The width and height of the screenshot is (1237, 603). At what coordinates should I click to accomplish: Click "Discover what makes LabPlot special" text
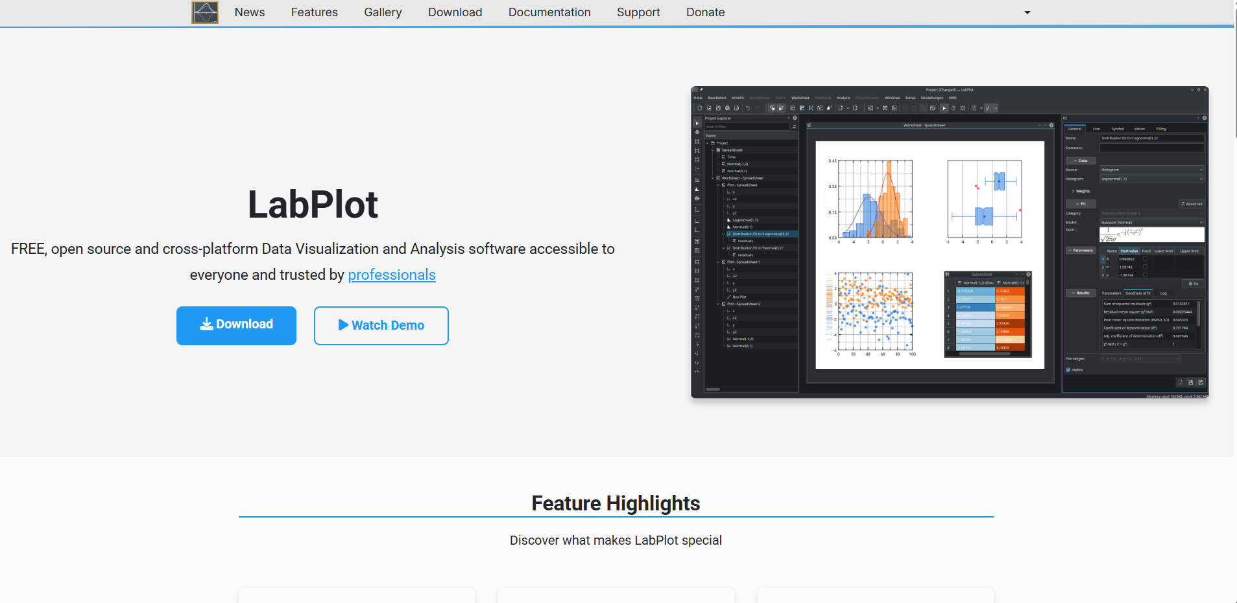pyautogui.click(x=616, y=540)
